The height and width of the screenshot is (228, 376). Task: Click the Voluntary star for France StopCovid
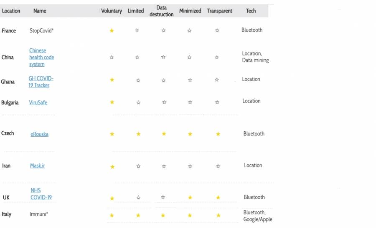pos(112,30)
